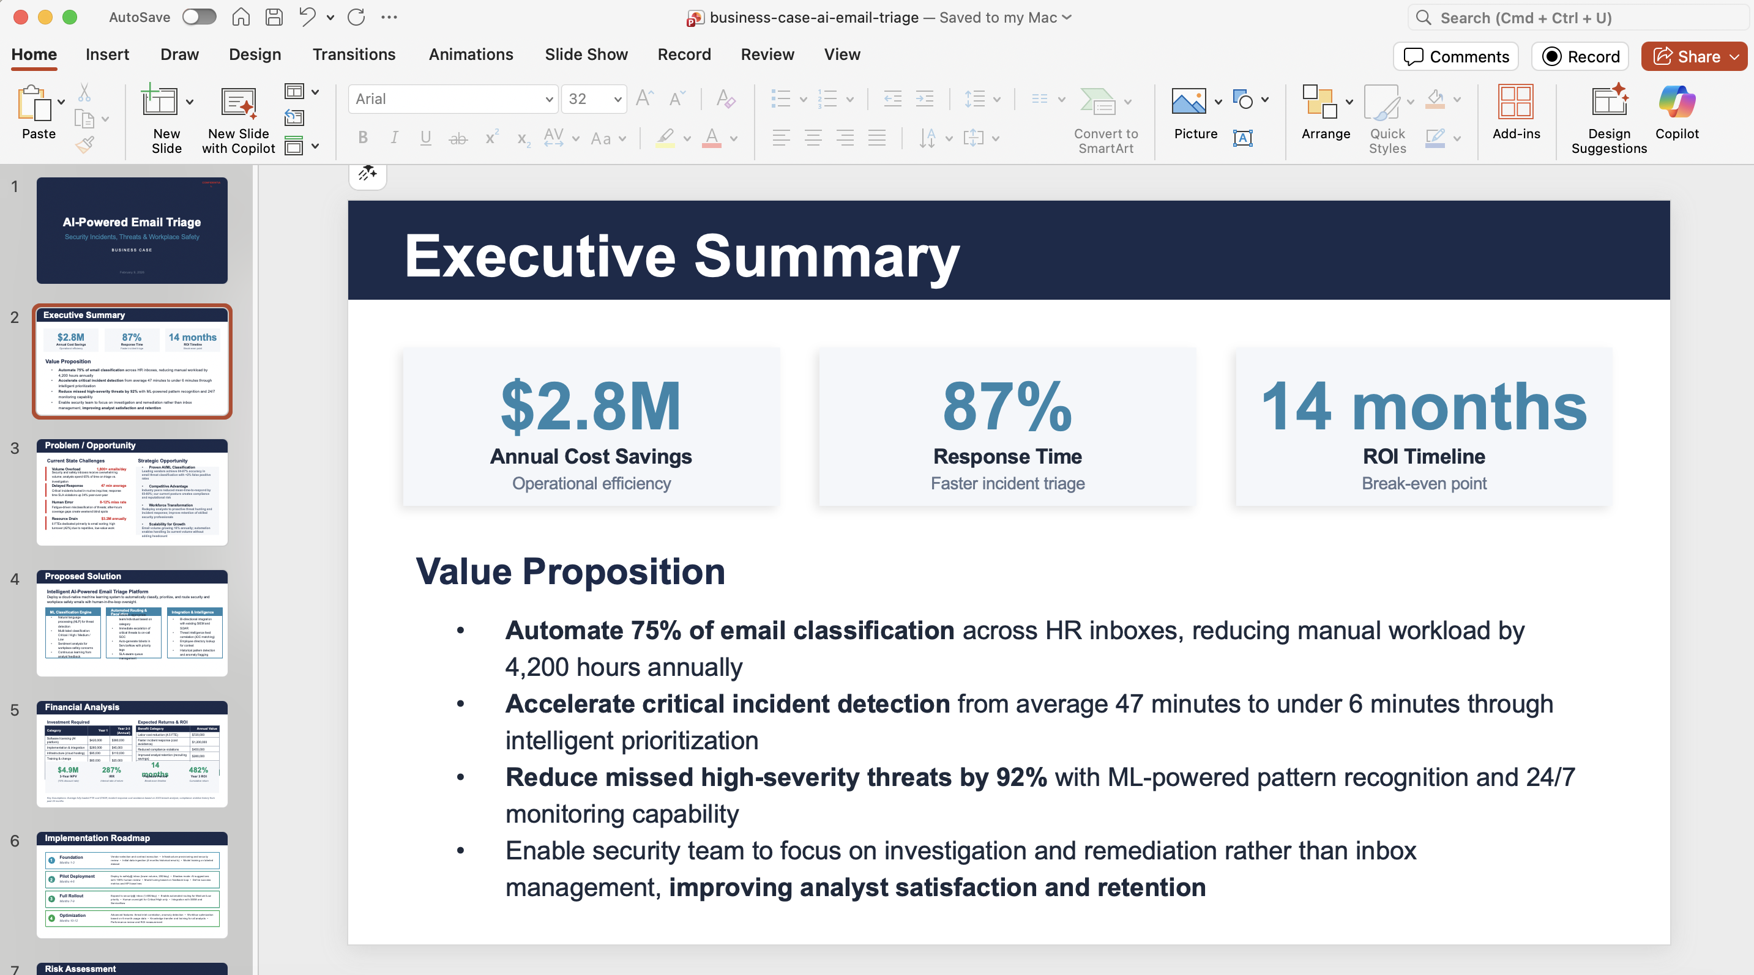
Task: Switch to the Animations tab
Action: 471,54
